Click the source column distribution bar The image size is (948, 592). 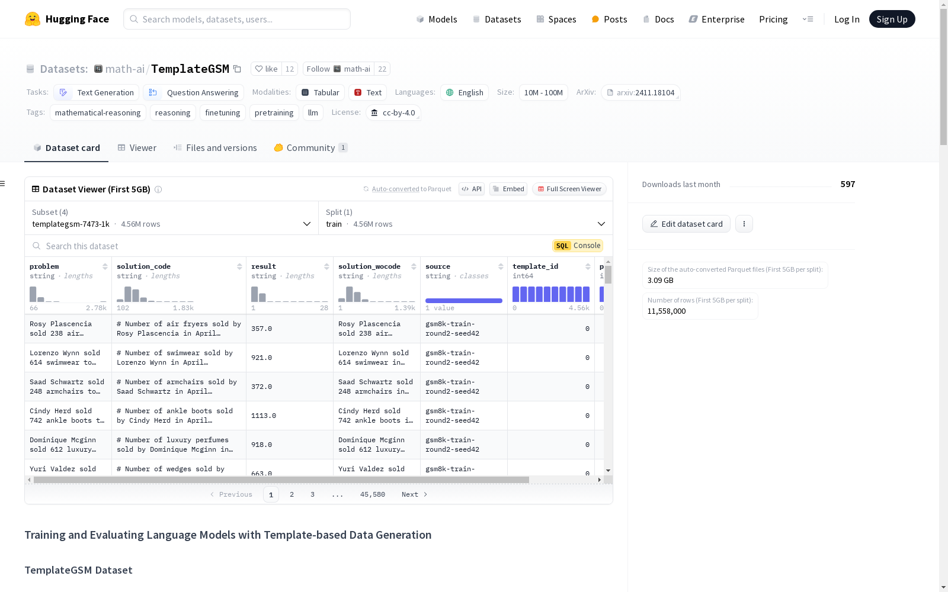click(464, 301)
